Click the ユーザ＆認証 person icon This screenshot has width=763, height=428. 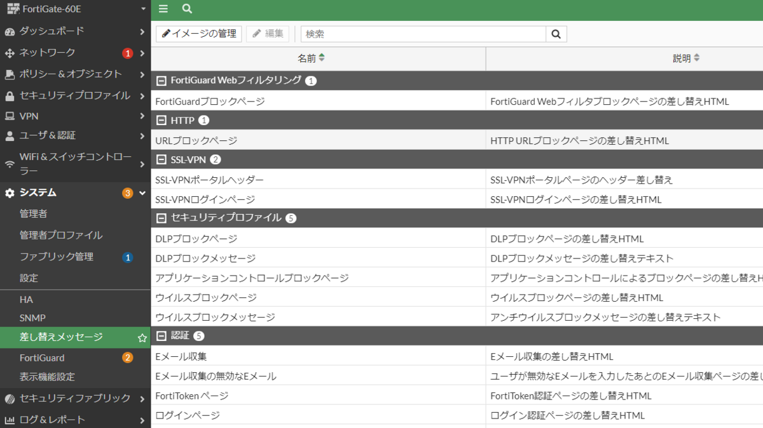tap(10, 135)
